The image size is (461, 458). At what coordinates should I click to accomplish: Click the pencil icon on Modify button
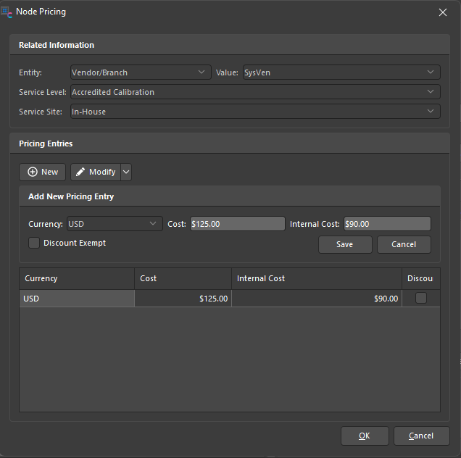coord(80,172)
